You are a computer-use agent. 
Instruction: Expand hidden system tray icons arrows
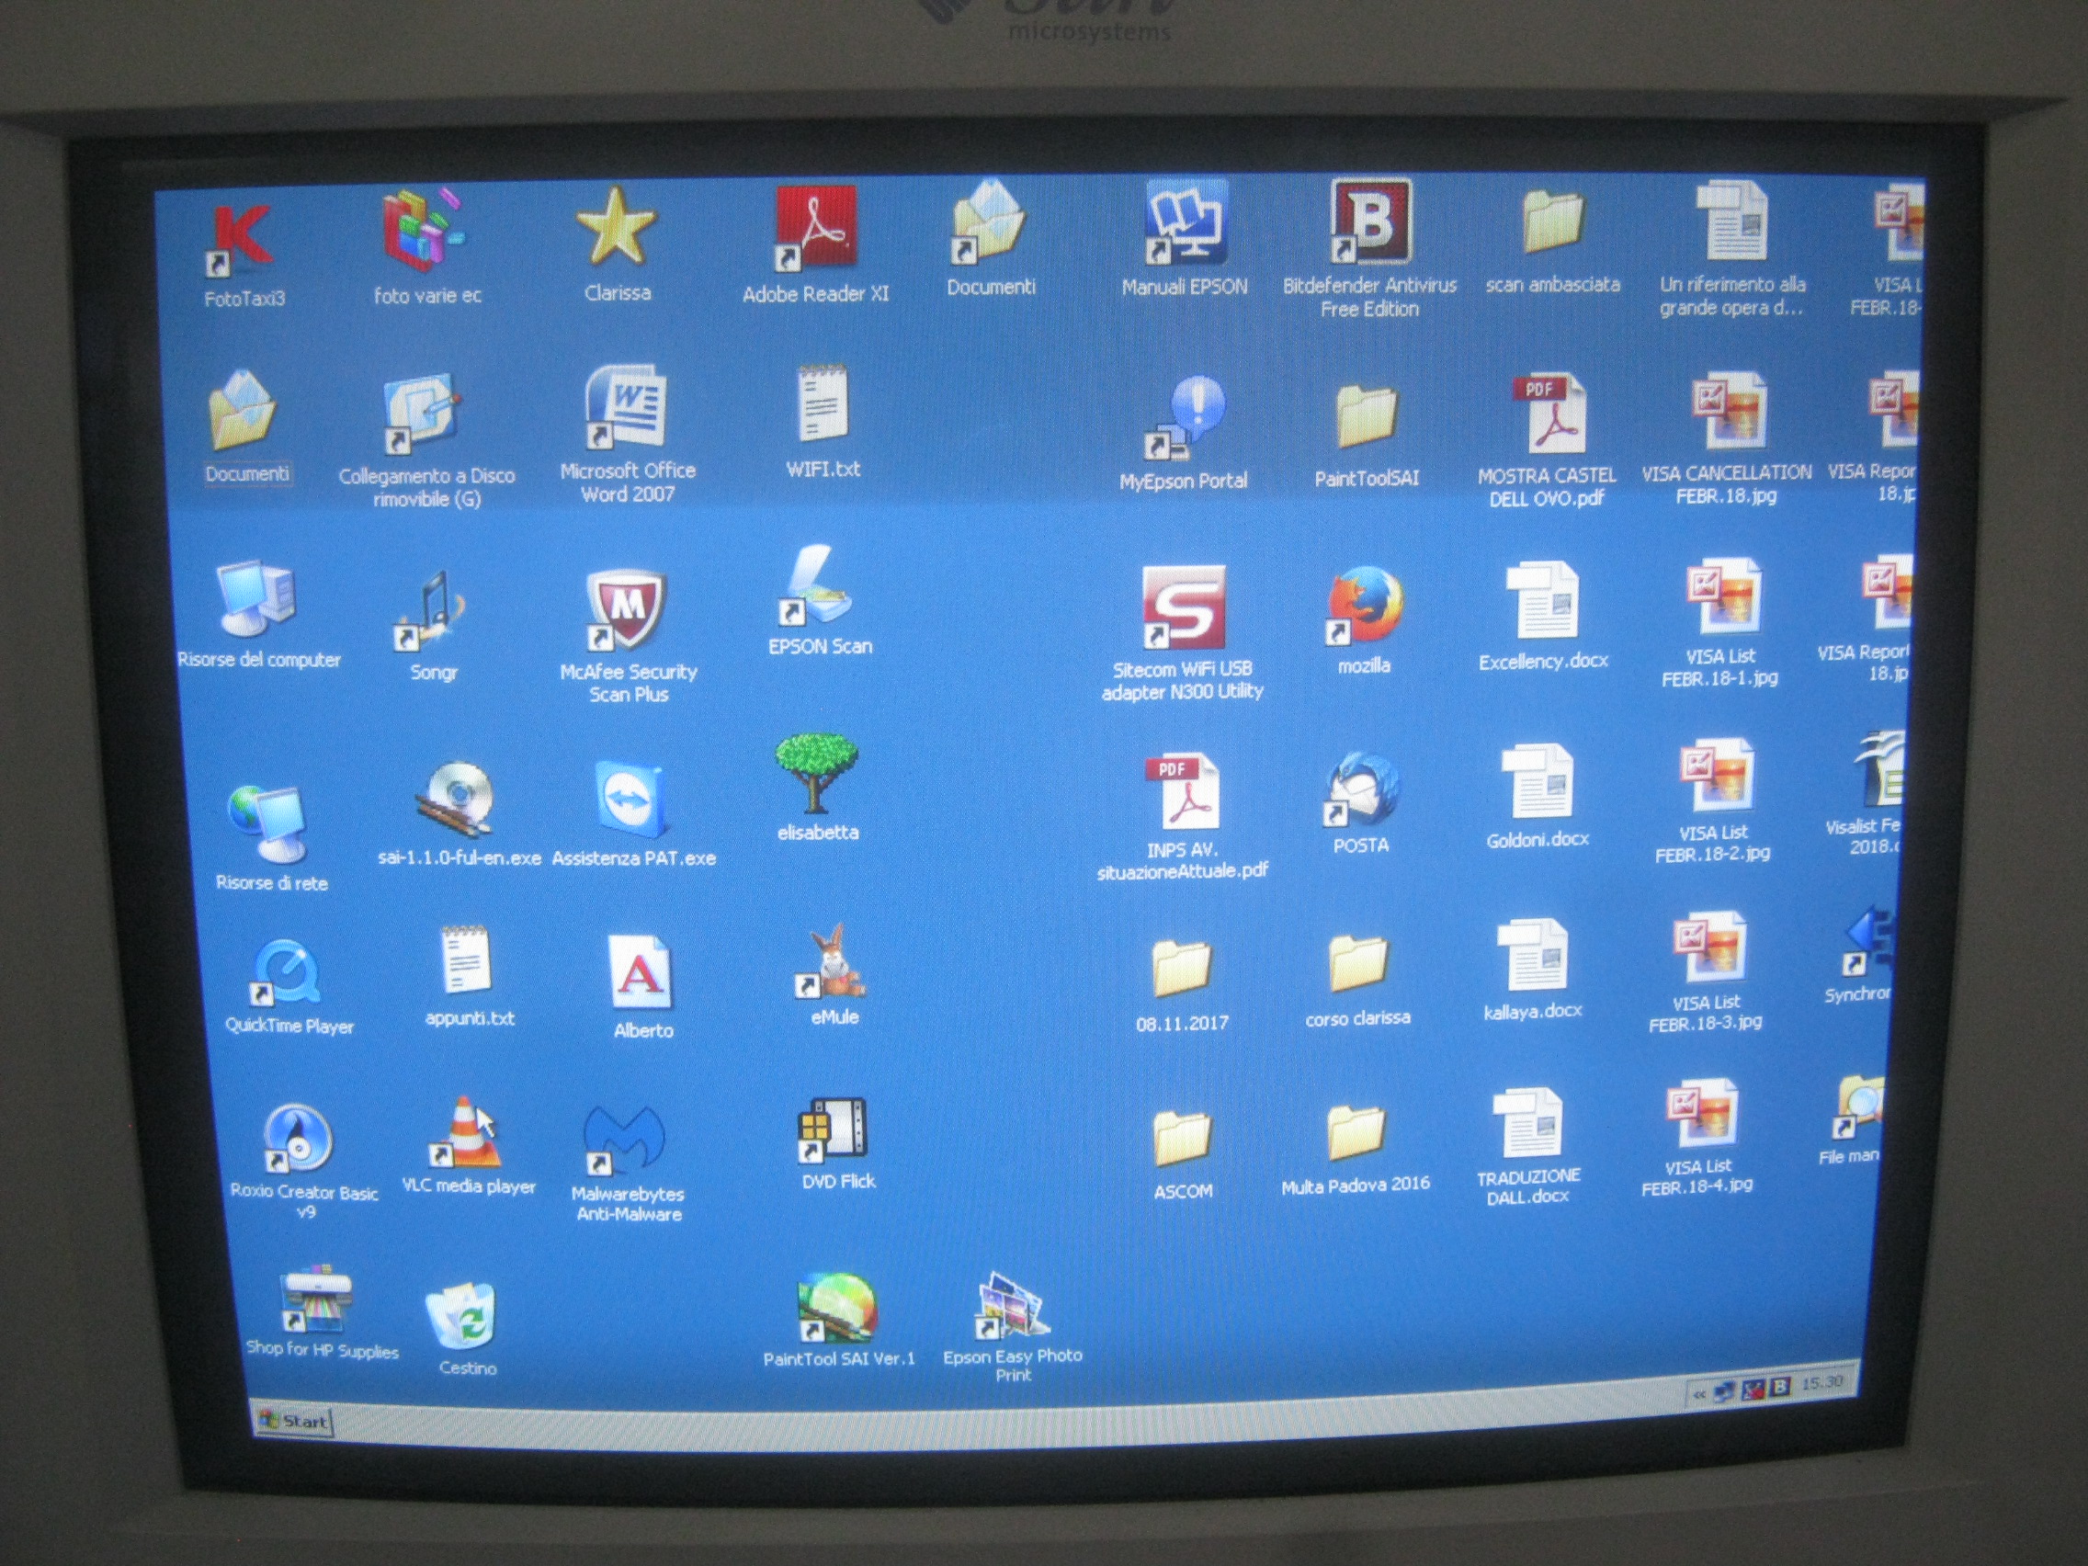1697,1393
